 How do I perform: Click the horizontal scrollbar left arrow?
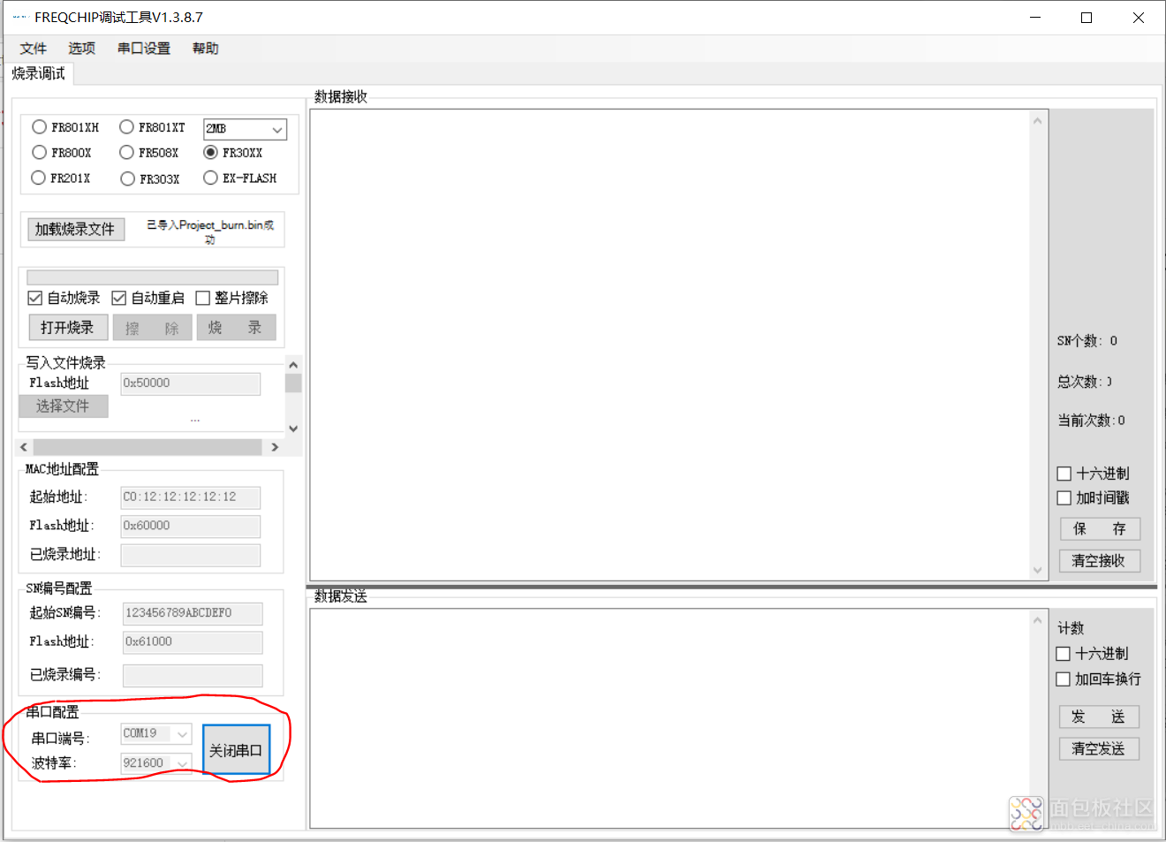(24, 447)
